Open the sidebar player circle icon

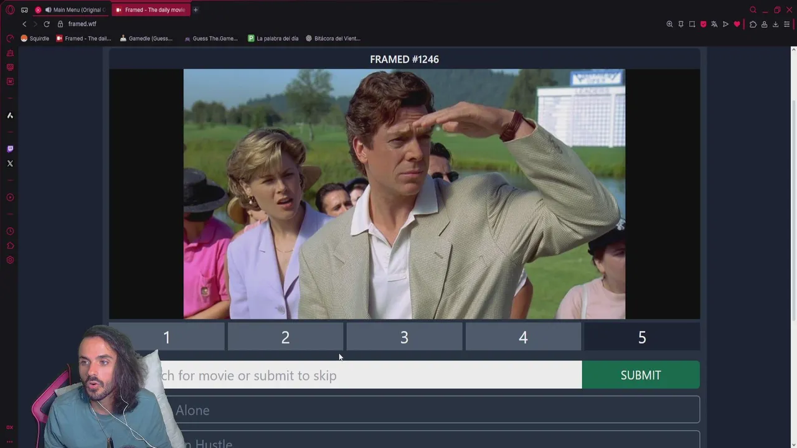point(10,197)
